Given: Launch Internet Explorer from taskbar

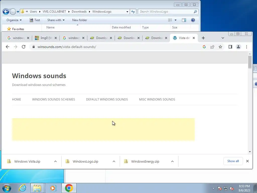Looking at the screenshot, I should pyautogui.click(x=22, y=188).
